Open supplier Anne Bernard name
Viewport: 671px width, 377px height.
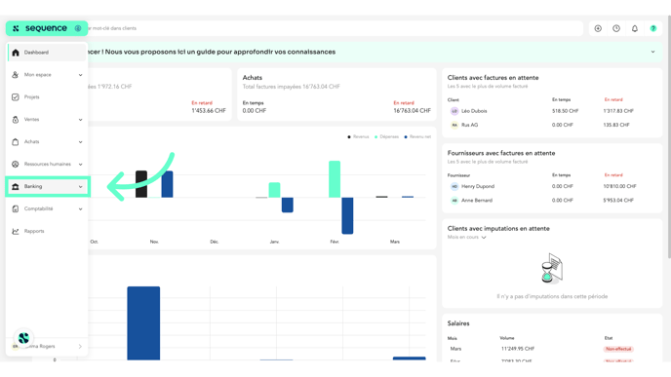point(477,200)
